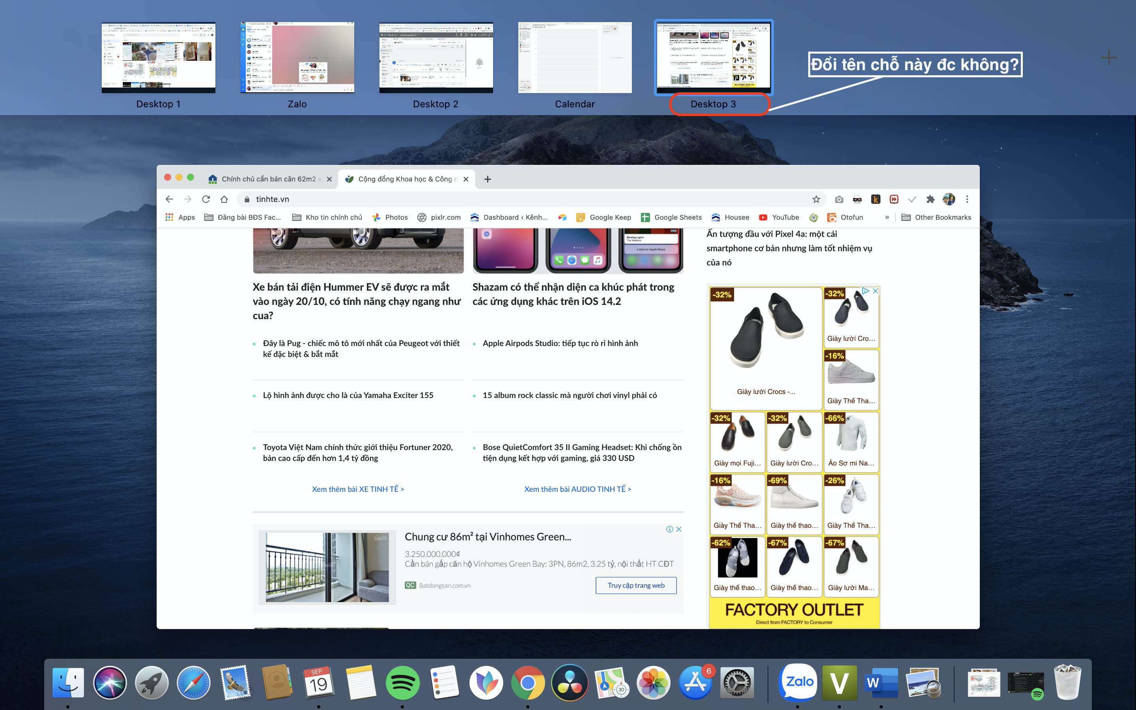Open the Kho tin chính chủ bookmark folder

click(327, 217)
